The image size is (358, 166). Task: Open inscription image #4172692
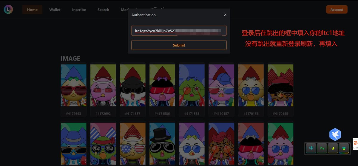(x=103, y=85)
